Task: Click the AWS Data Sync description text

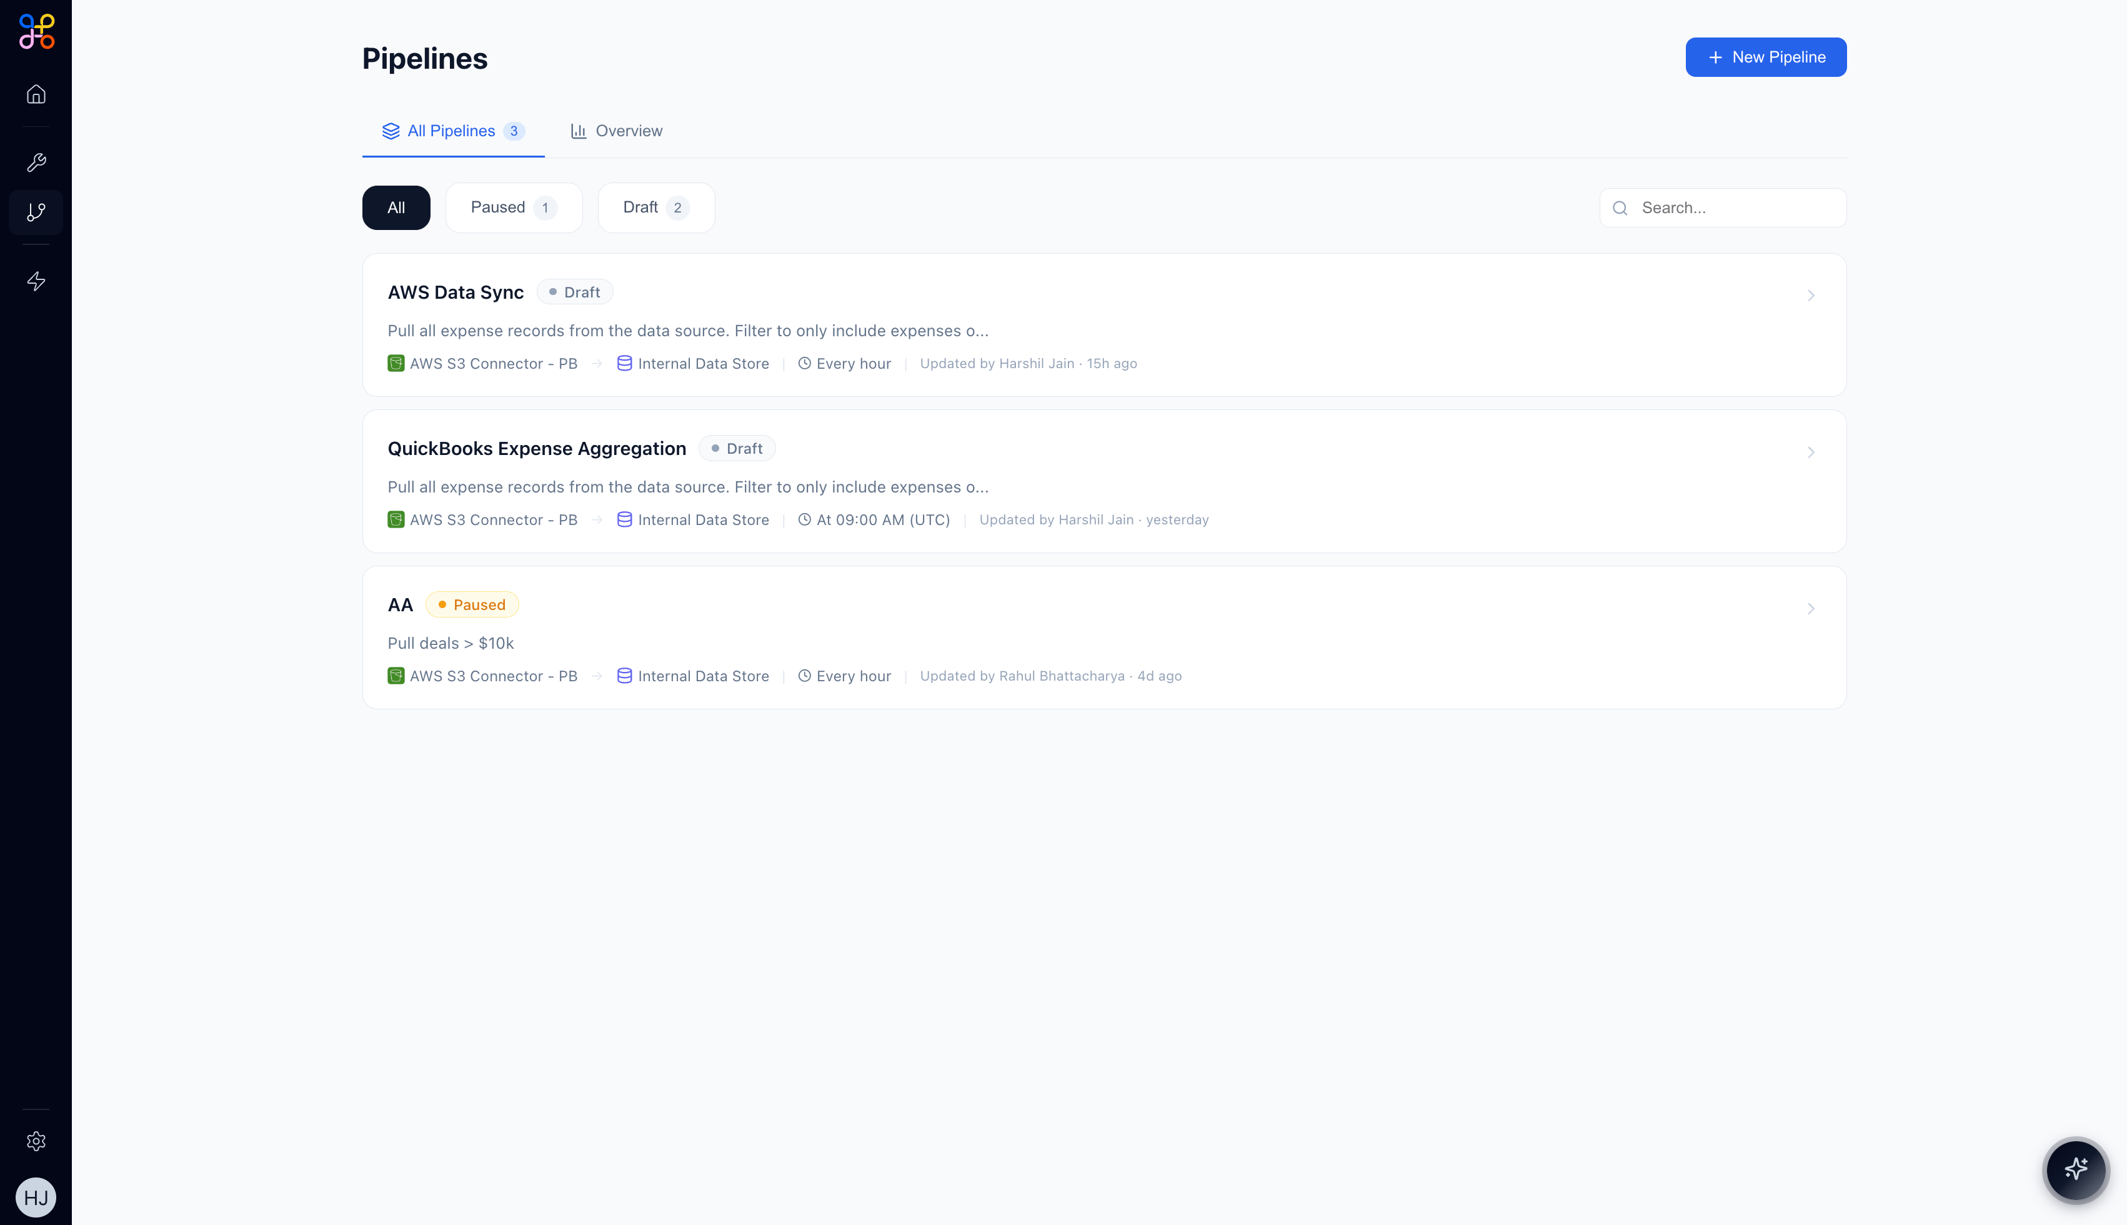Action: [x=688, y=331]
